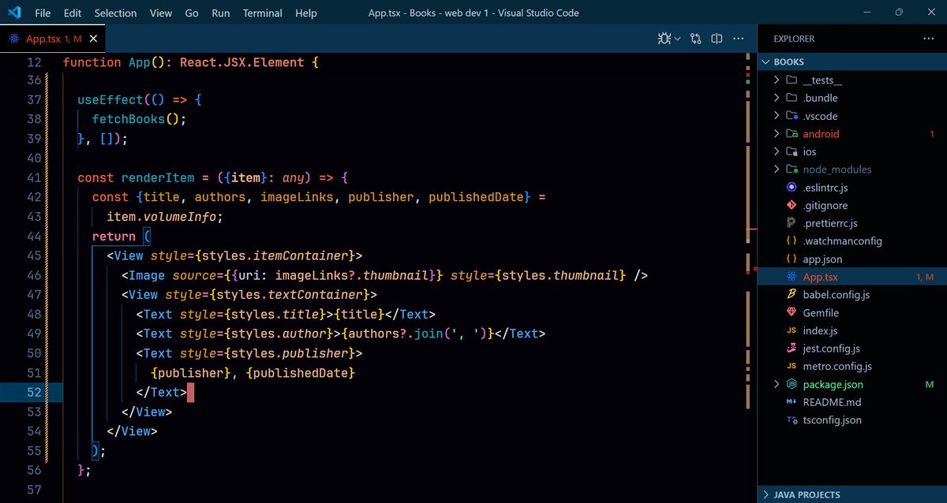Click the Jest icon beside jest.config.js

[792, 348]
